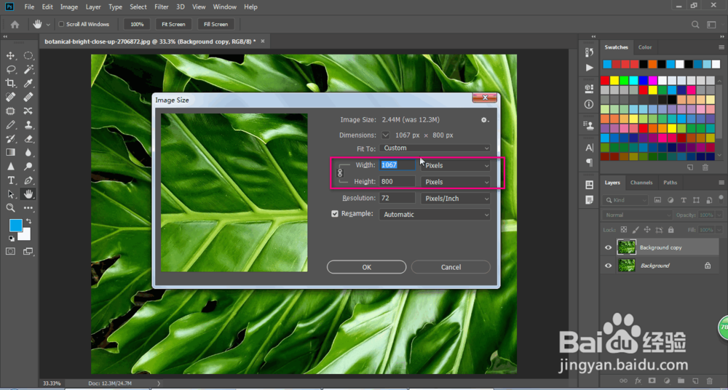The width and height of the screenshot is (728, 390).
Task: Select the Clone Stamp tool
Action: point(28,125)
